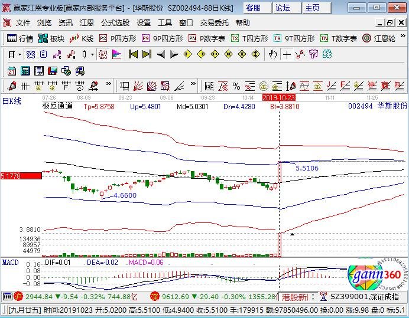
Task: Jump to last bar arrow icon
Action: click(147, 54)
